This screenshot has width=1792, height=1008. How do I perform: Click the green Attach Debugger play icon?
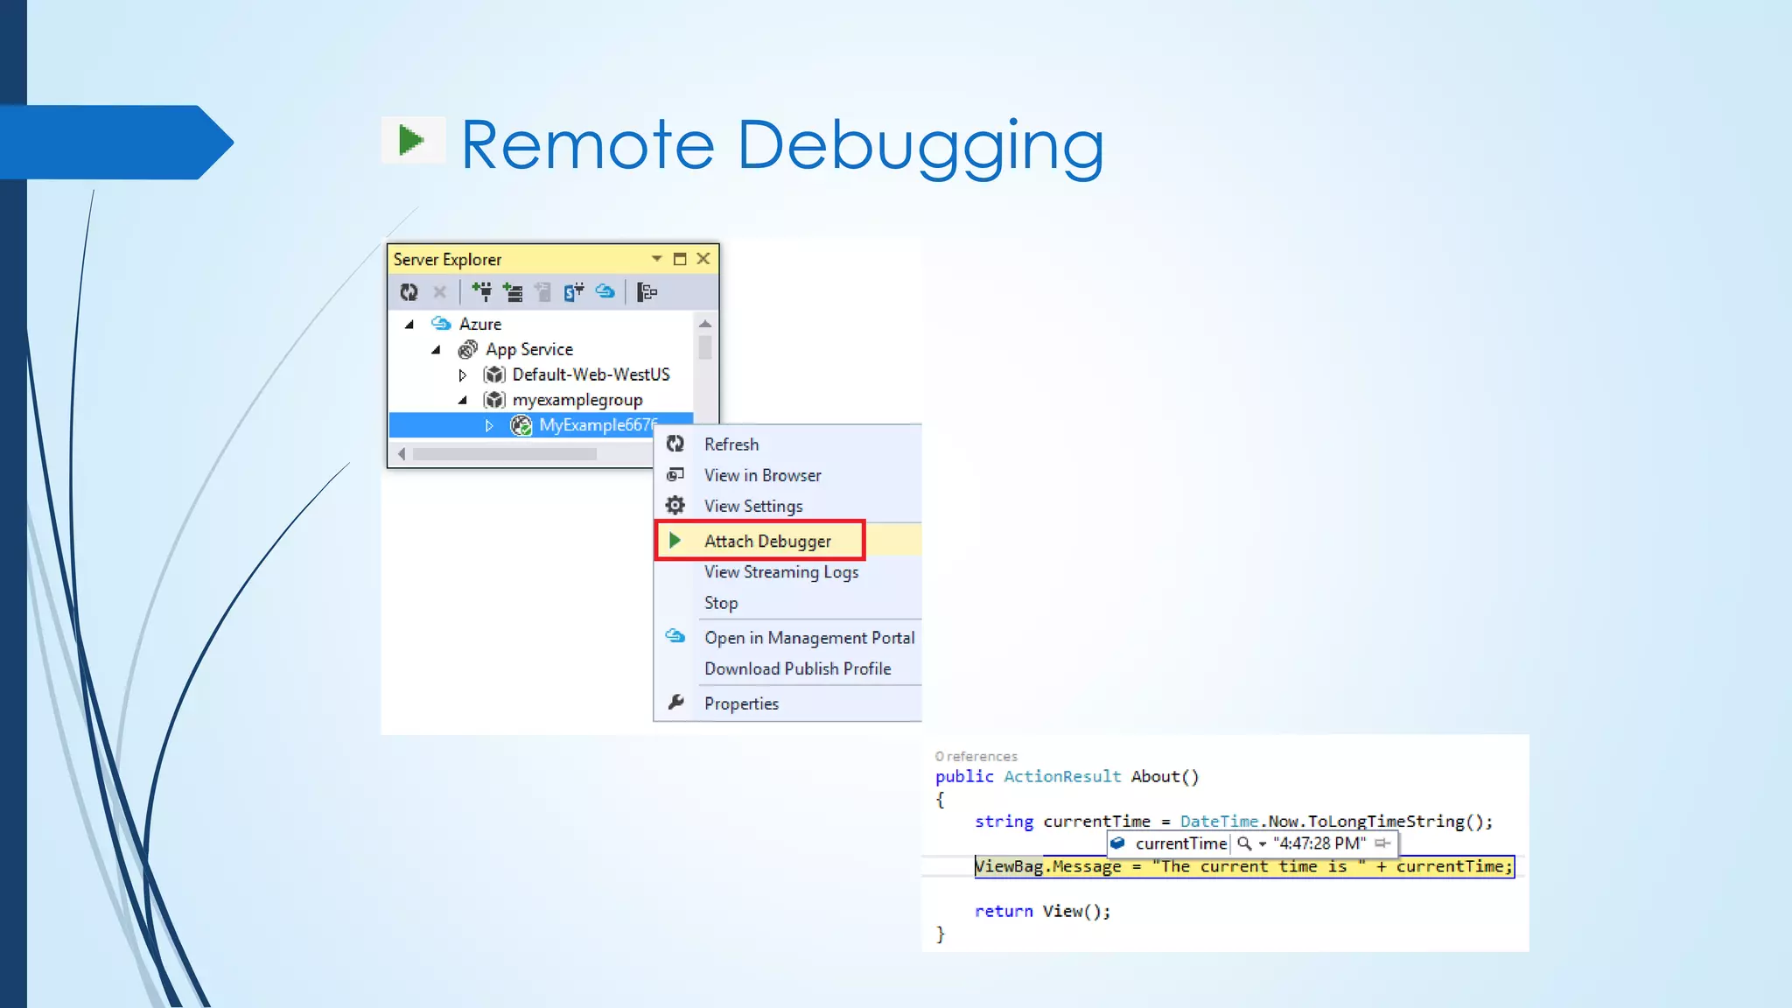tap(675, 541)
